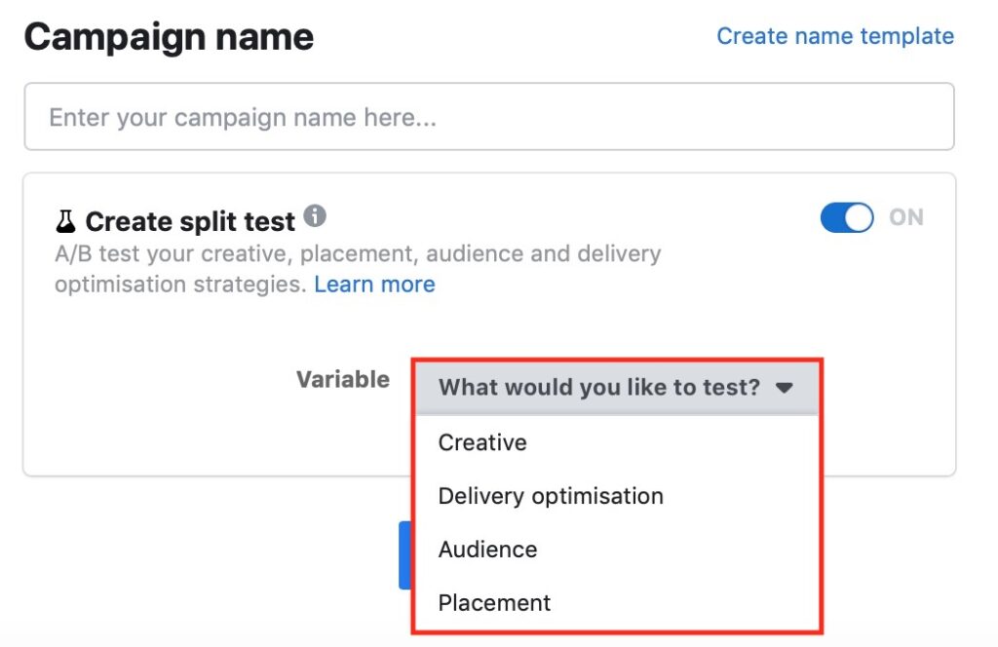Pick Placement from the test options
The height and width of the screenshot is (647, 998).
(494, 602)
